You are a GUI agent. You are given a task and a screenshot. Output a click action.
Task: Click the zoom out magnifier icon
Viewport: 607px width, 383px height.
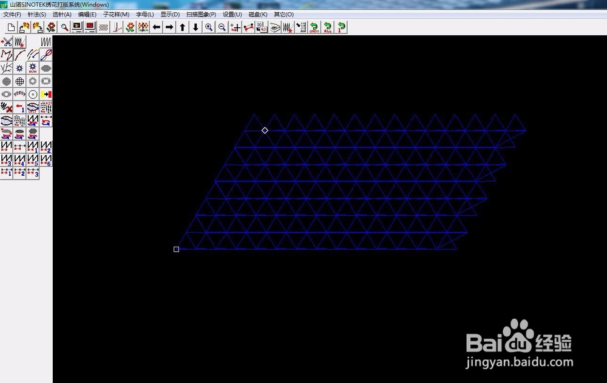coord(222,27)
